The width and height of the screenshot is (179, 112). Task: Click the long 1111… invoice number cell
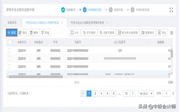[120, 59]
